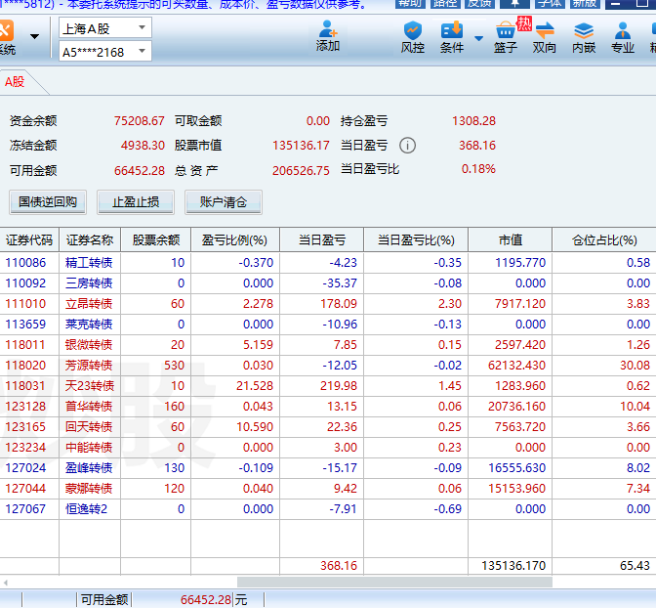This screenshot has width=656, height=608.
Task: Open the 篮子 basket trading icon
Action: 506,37
